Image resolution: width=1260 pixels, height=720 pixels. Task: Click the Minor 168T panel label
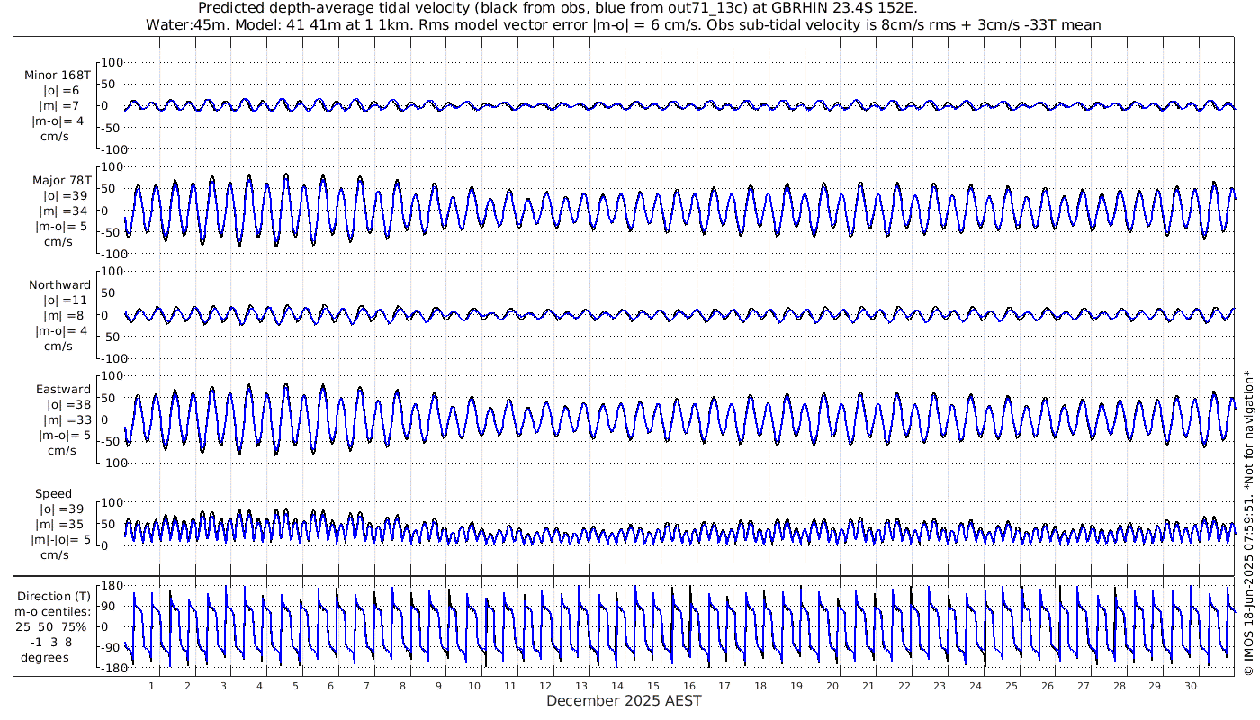(x=58, y=76)
